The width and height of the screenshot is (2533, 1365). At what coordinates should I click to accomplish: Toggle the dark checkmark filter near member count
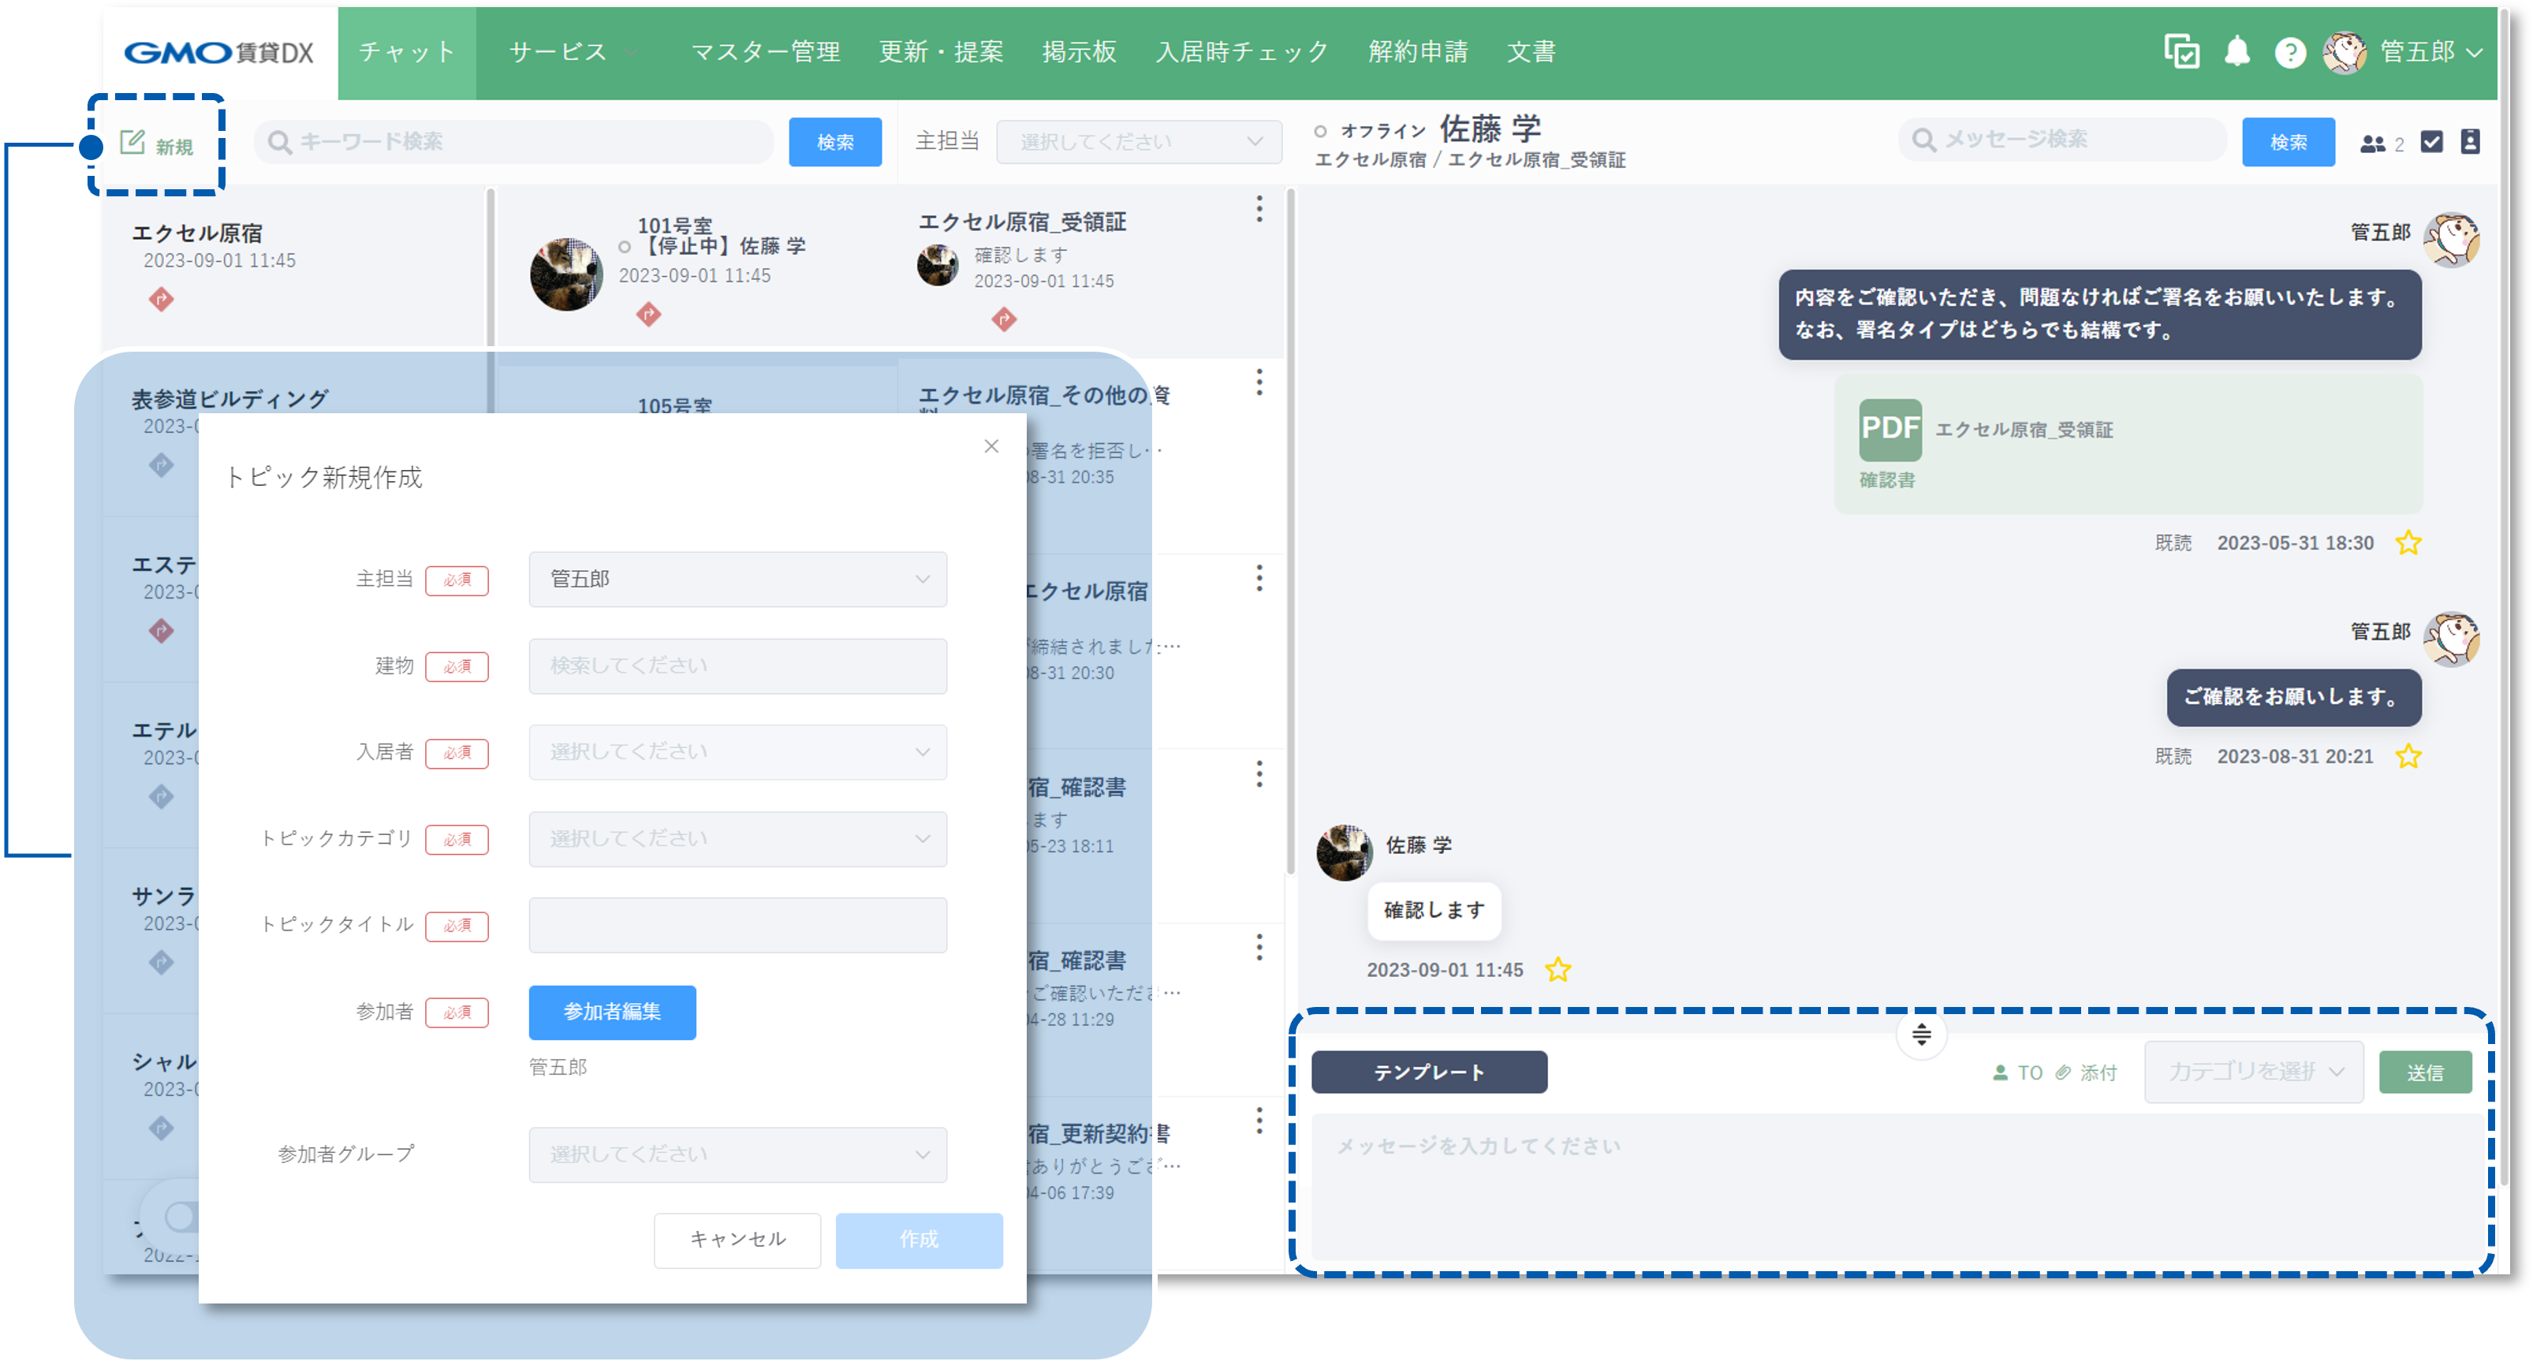[x=2432, y=142]
